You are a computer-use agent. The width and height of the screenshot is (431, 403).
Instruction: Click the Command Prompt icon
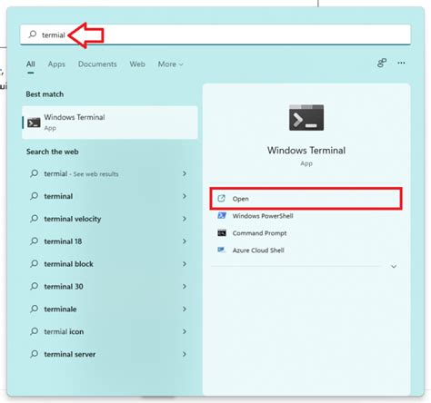tap(222, 232)
